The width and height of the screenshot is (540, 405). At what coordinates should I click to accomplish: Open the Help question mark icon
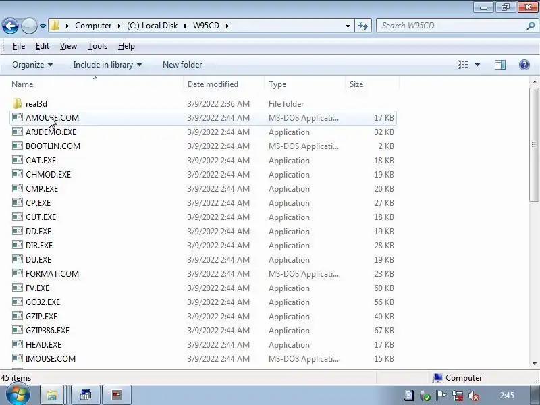[x=524, y=65]
